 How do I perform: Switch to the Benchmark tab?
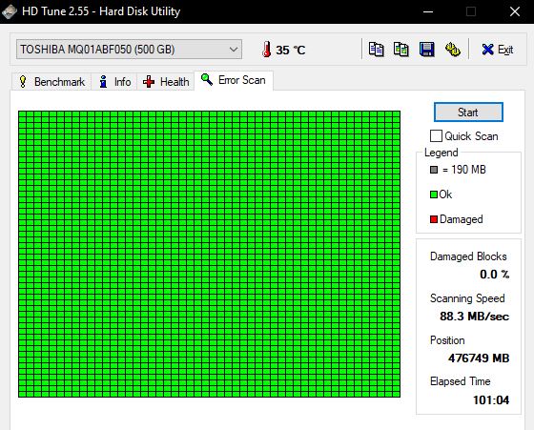click(51, 82)
